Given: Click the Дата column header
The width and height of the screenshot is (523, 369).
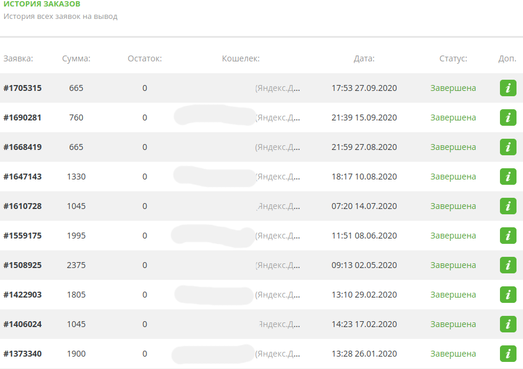Looking at the screenshot, I should coord(364,58).
